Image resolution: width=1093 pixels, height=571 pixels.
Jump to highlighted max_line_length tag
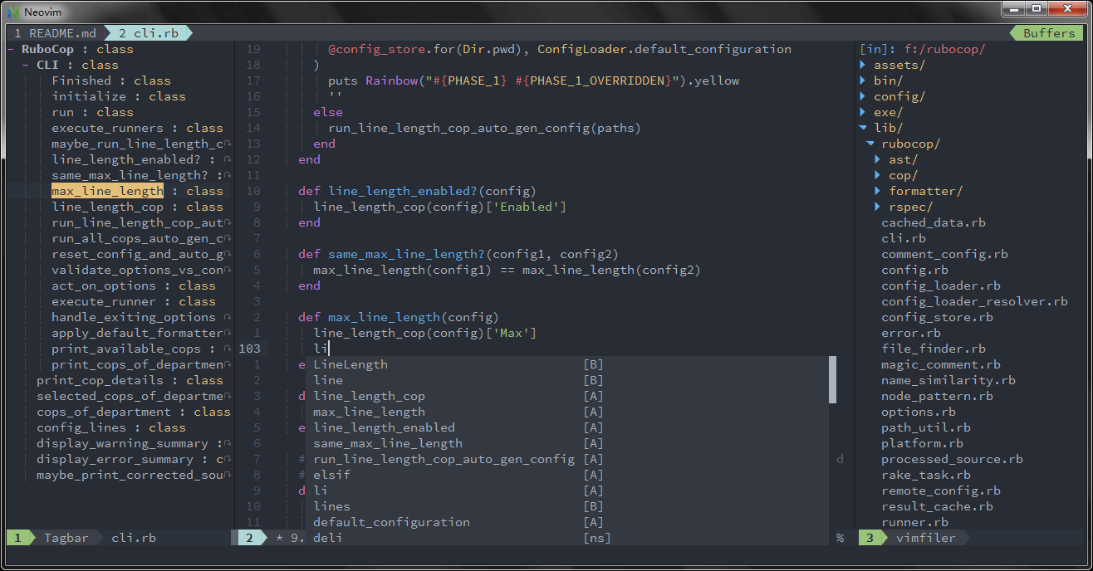tap(107, 191)
